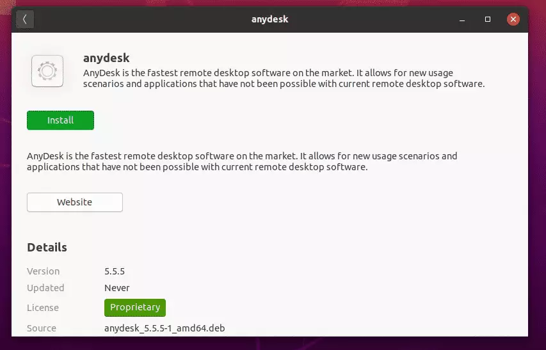Click the Source label
This screenshot has width=546, height=350.
coord(42,328)
